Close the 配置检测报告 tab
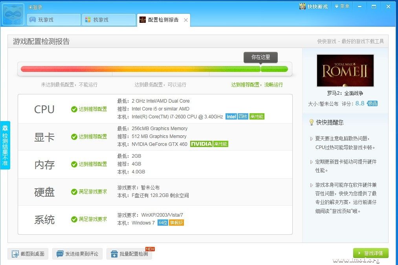 coord(186,20)
